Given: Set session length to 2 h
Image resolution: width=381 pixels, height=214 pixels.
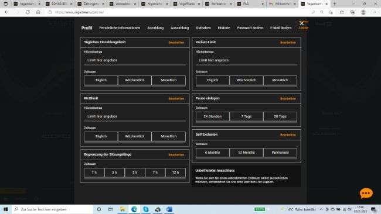Looking at the screenshot, I should (x=114, y=172).
